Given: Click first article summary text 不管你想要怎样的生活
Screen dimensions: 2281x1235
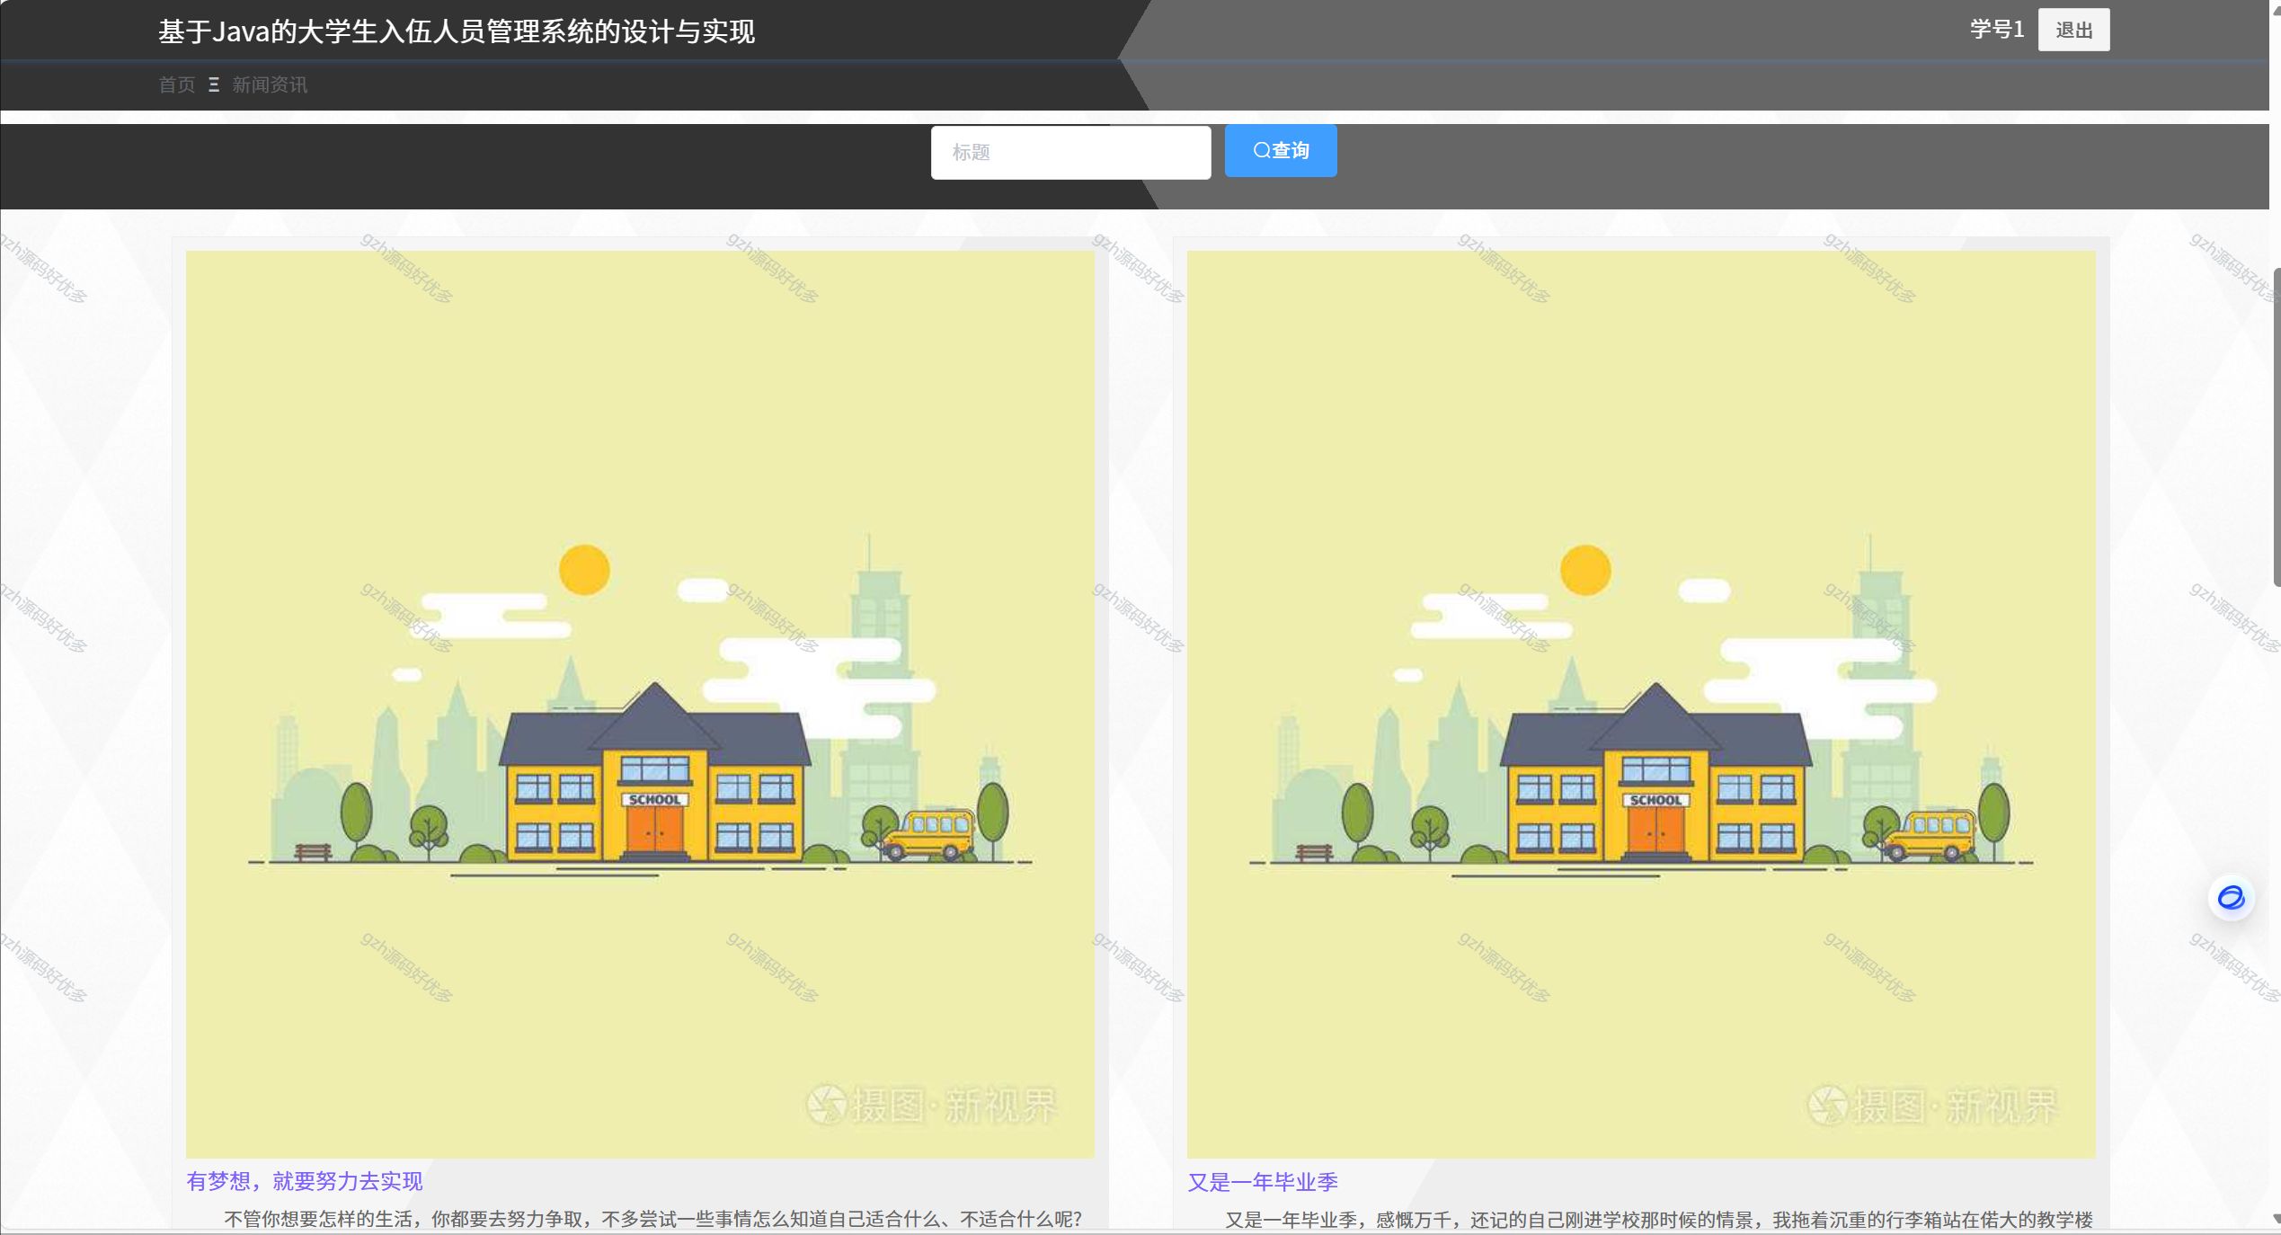Looking at the screenshot, I should pos(652,1219).
